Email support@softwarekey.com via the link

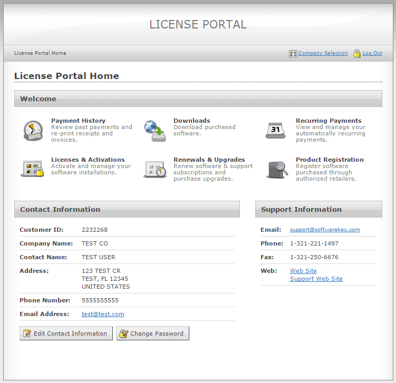click(x=325, y=230)
